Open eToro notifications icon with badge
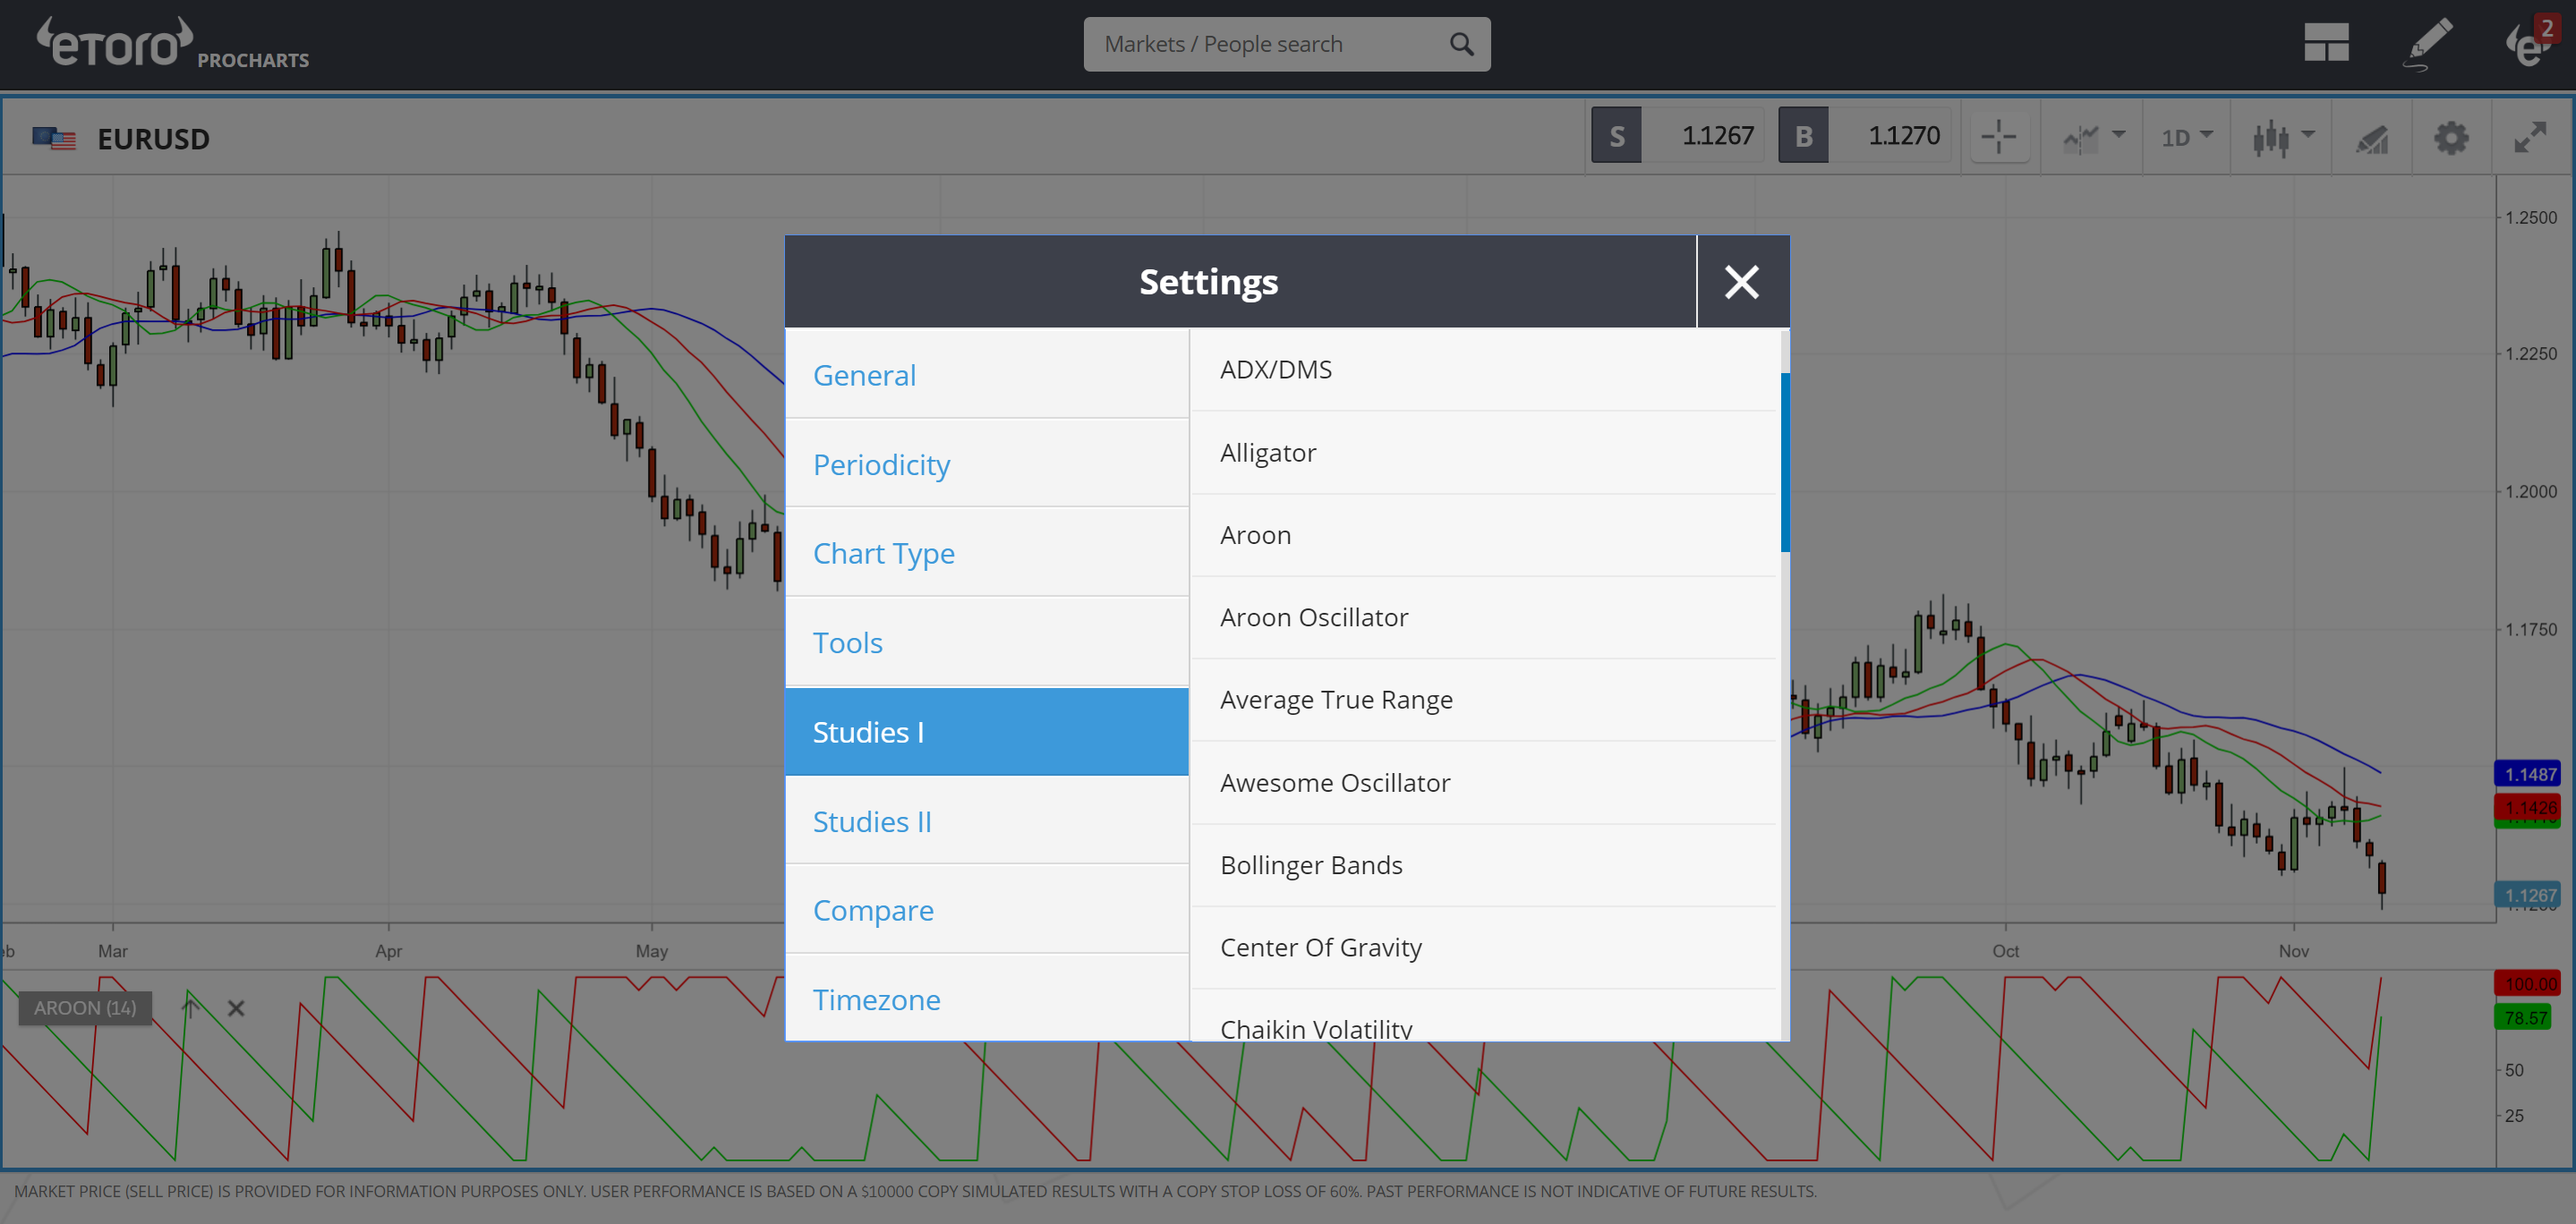This screenshot has width=2576, height=1224. (x=2528, y=43)
